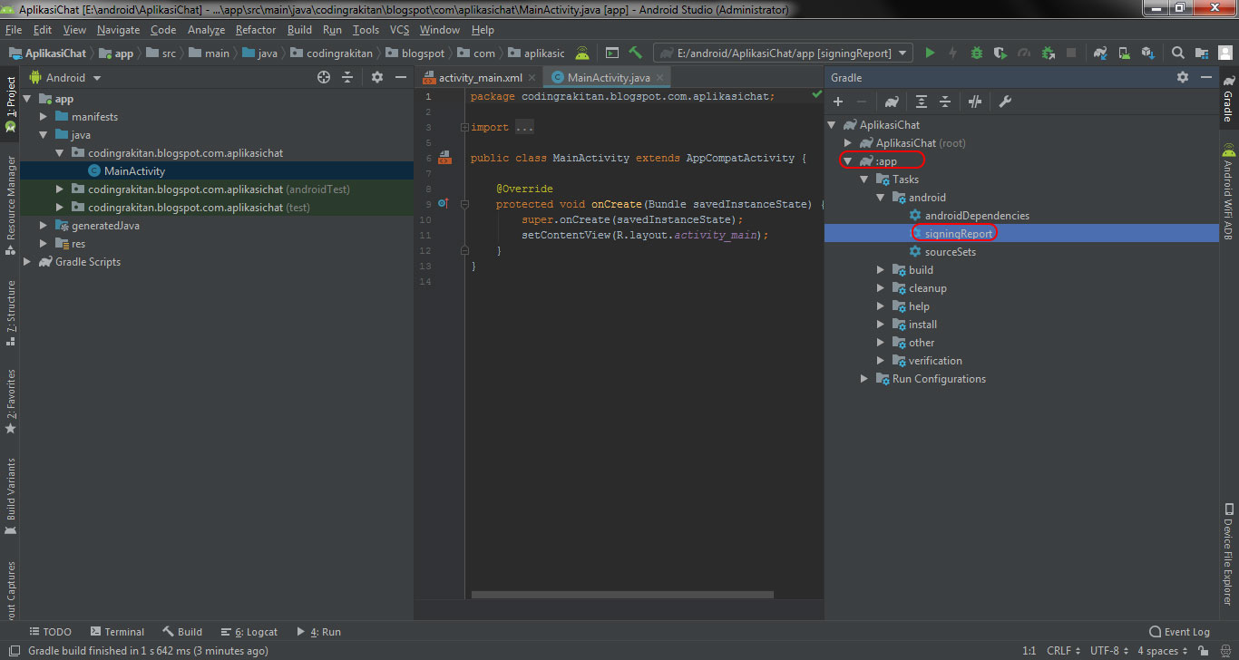Toggle read-only lock in status bar
The image size is (1239, 660).
[x=1202, y=651]
